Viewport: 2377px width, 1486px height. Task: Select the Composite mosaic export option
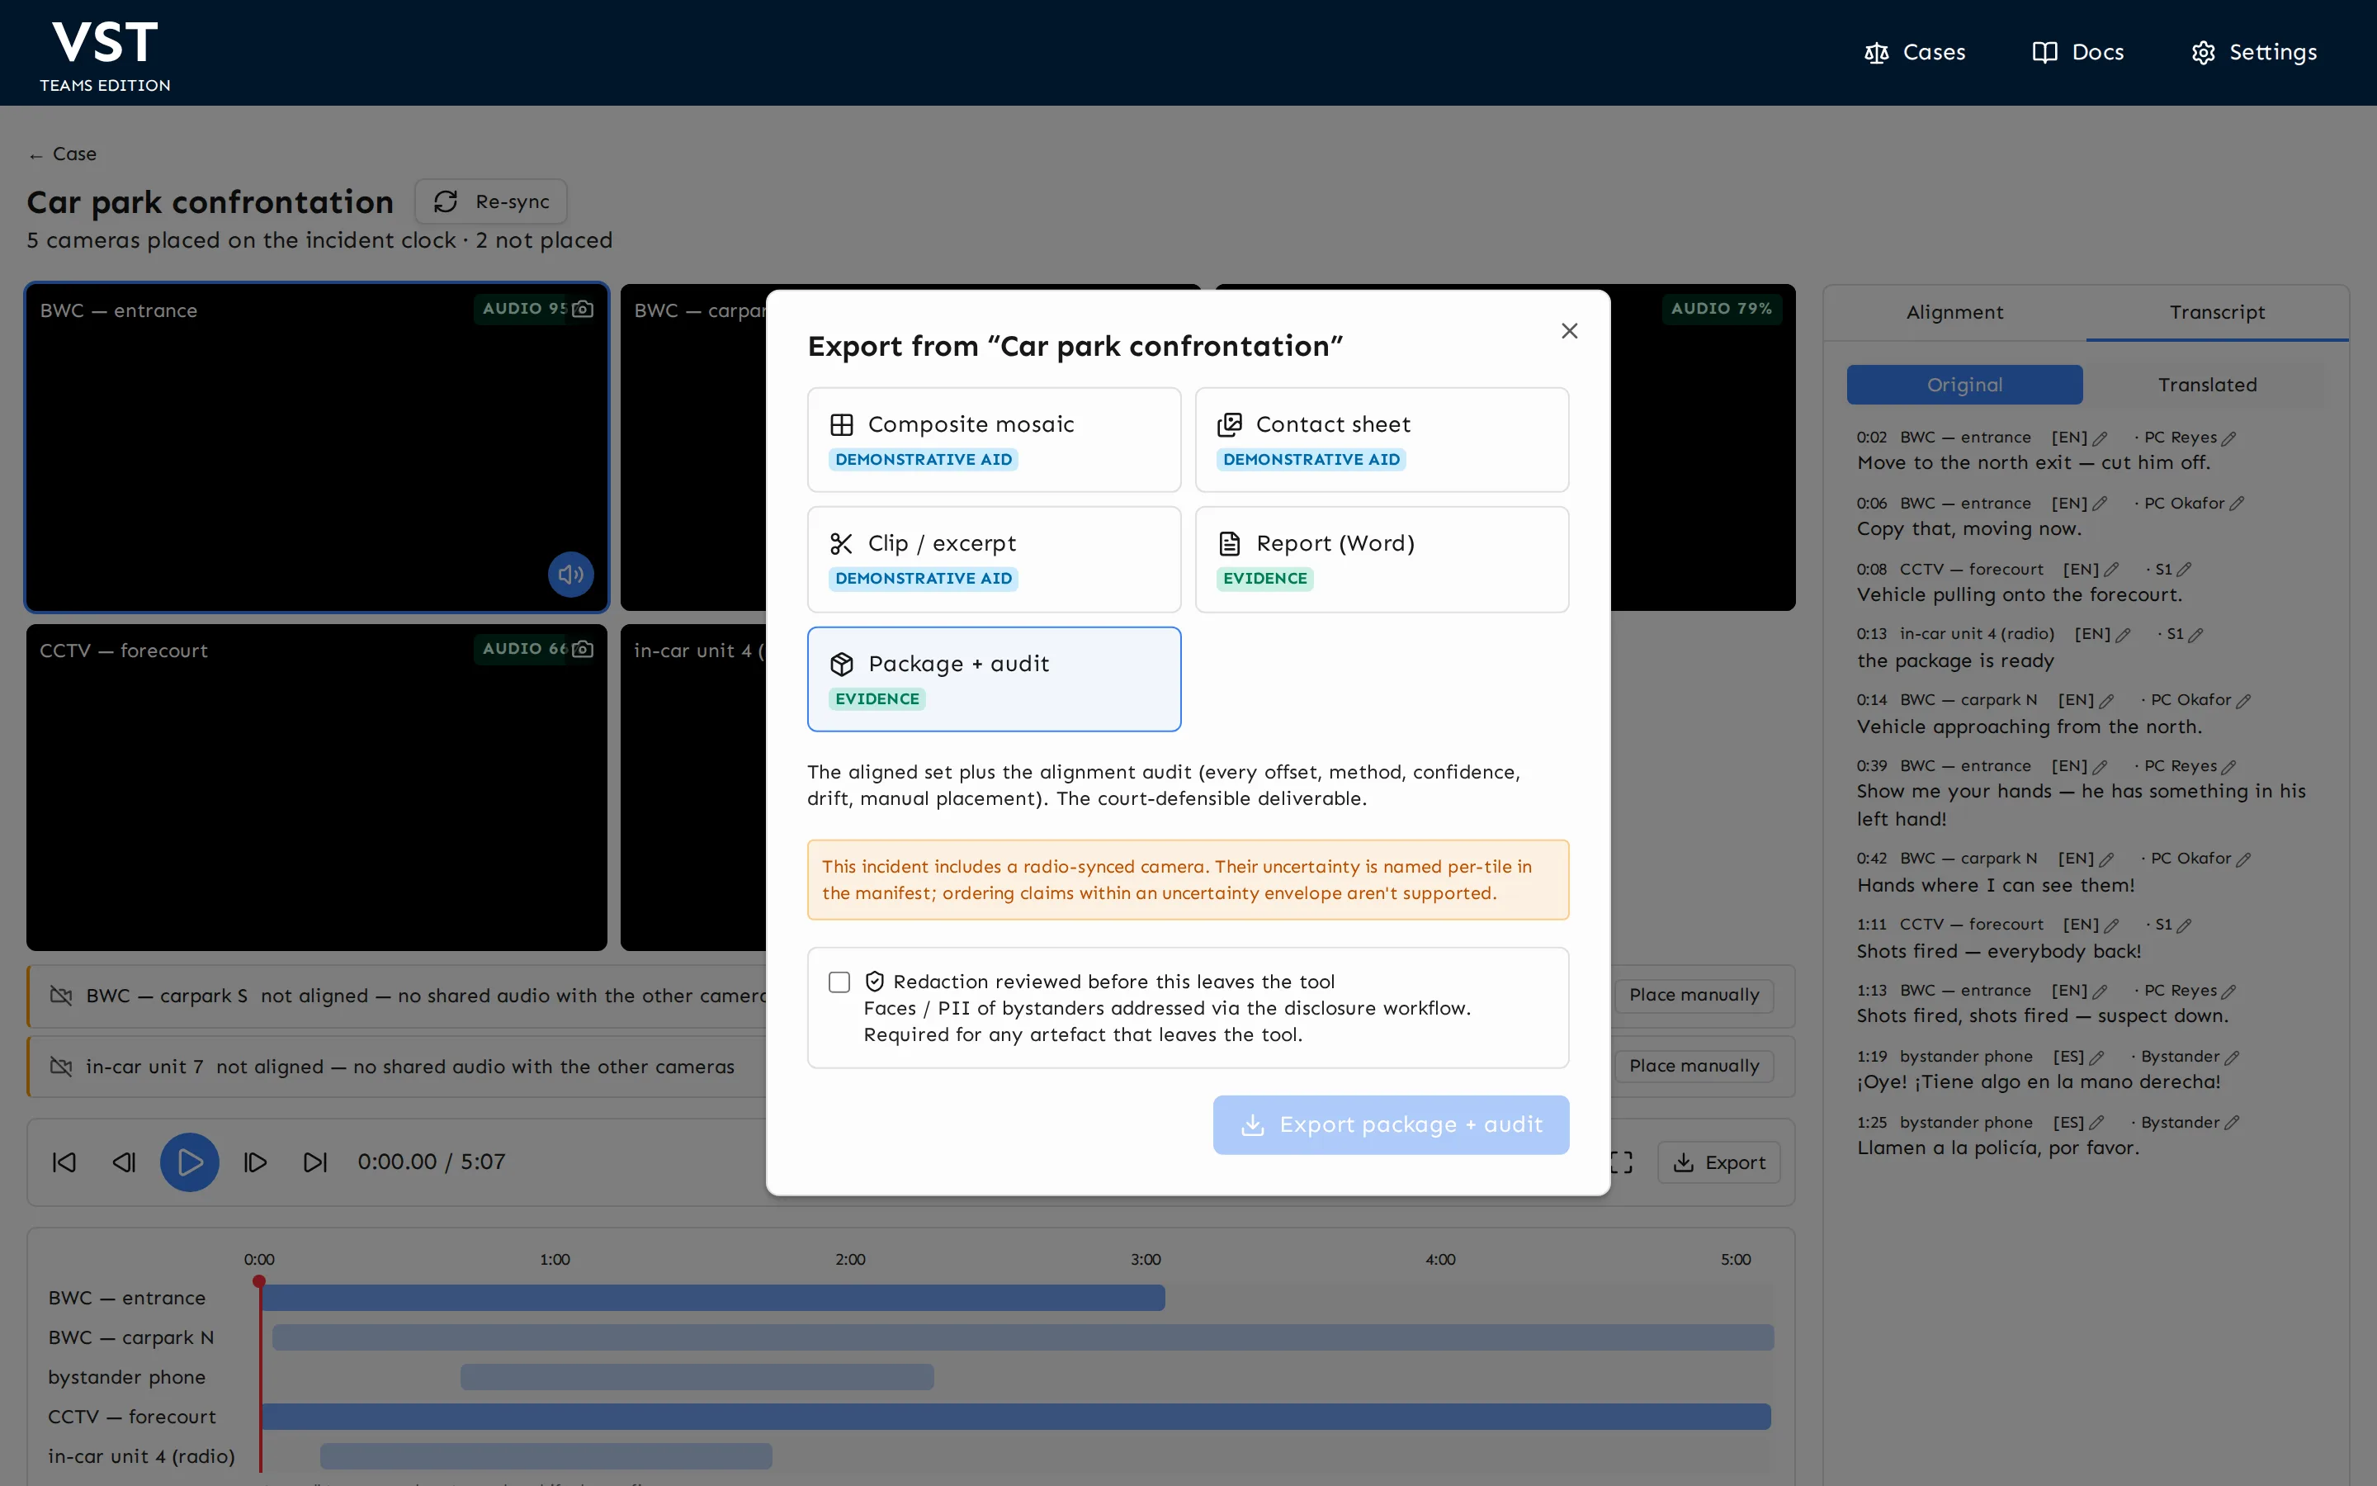pos(994,439)
